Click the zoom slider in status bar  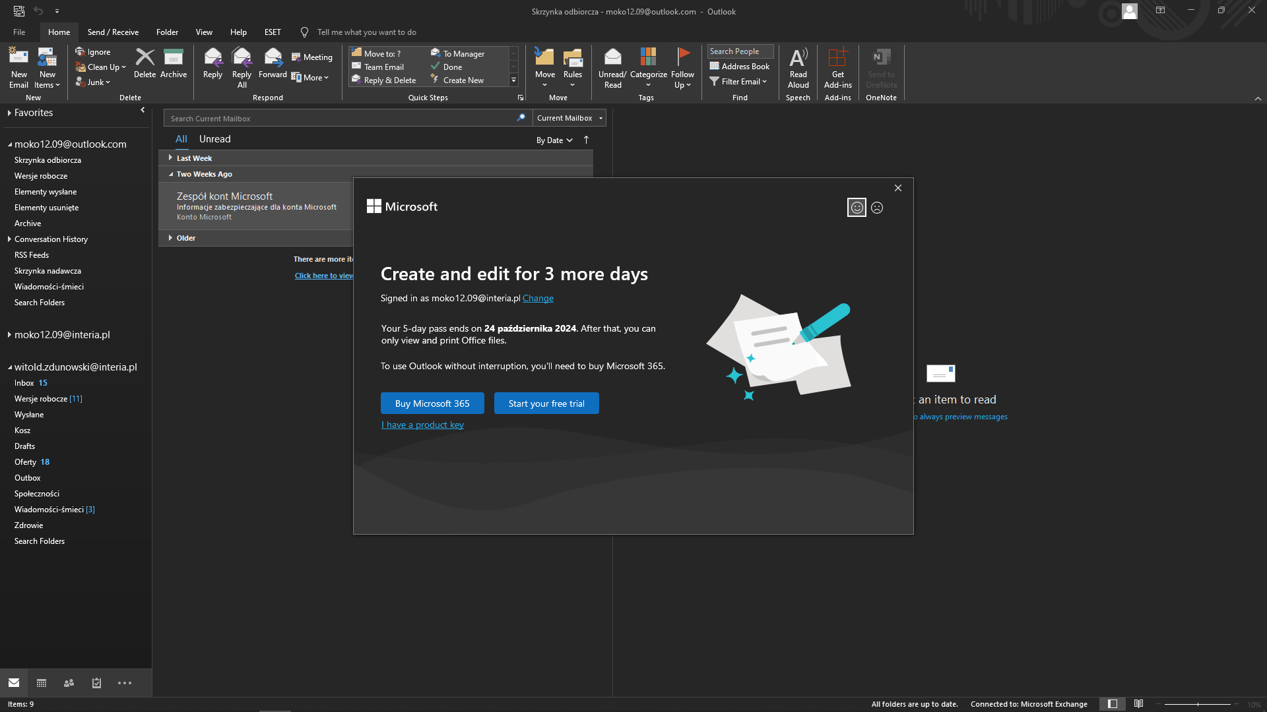(x=1198, y=704)
